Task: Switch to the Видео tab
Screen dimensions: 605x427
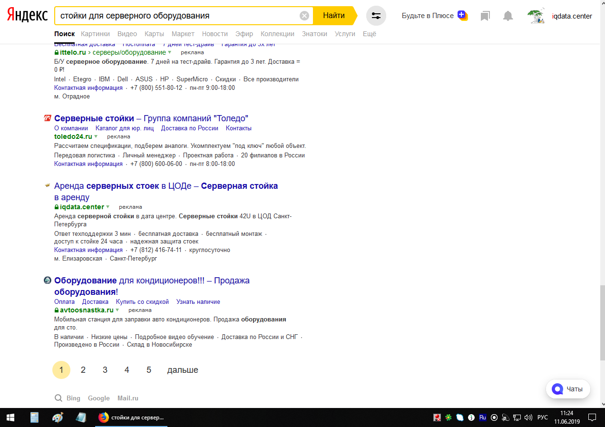Action: coord(127,34)
